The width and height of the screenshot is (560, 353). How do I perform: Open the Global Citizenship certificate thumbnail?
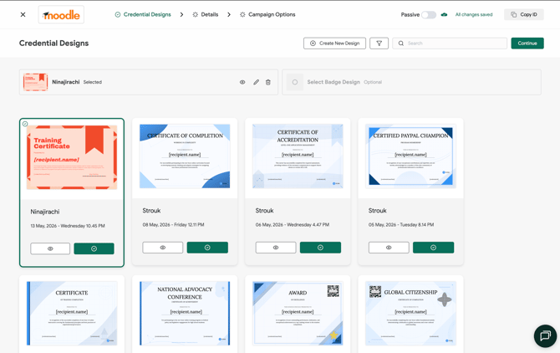[x=410, y=314]
